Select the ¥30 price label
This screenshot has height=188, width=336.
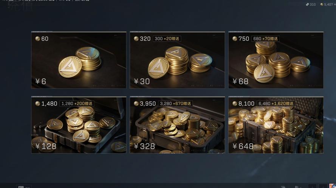click(x=142, y=81)
